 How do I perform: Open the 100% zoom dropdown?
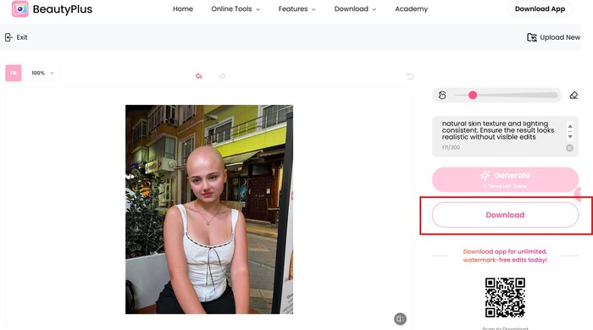pyautogui.click(x=42, y=73)
